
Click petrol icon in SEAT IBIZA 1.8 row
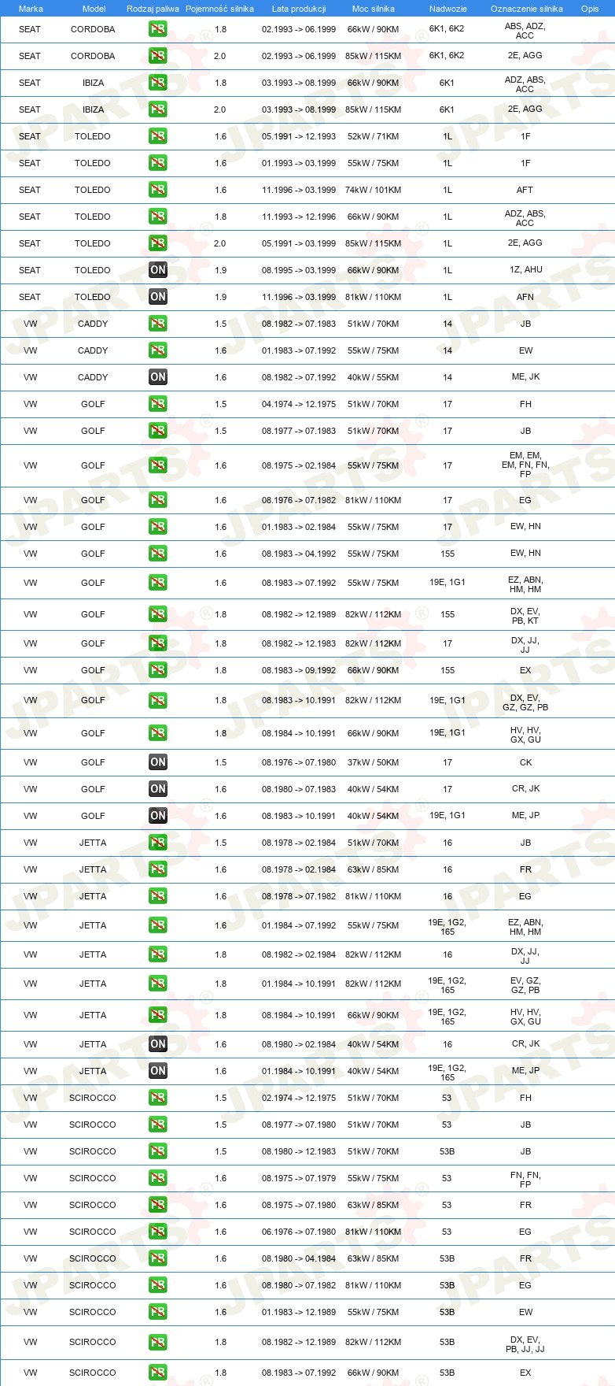pos(158,83)
